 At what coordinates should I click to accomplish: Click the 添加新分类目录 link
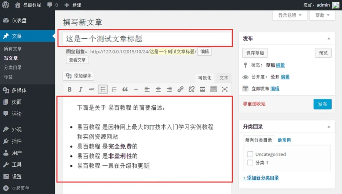click(x=261, y=178)
